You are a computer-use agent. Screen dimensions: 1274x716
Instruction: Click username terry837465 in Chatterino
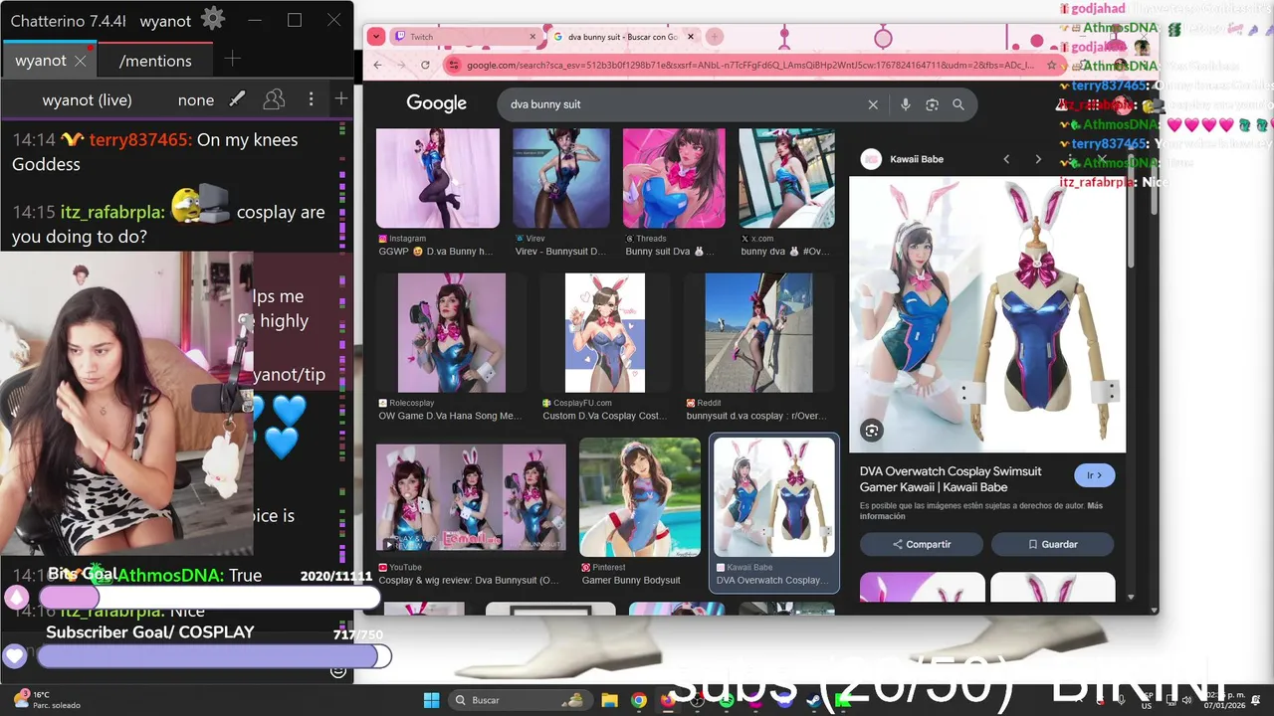pos(138,140)
